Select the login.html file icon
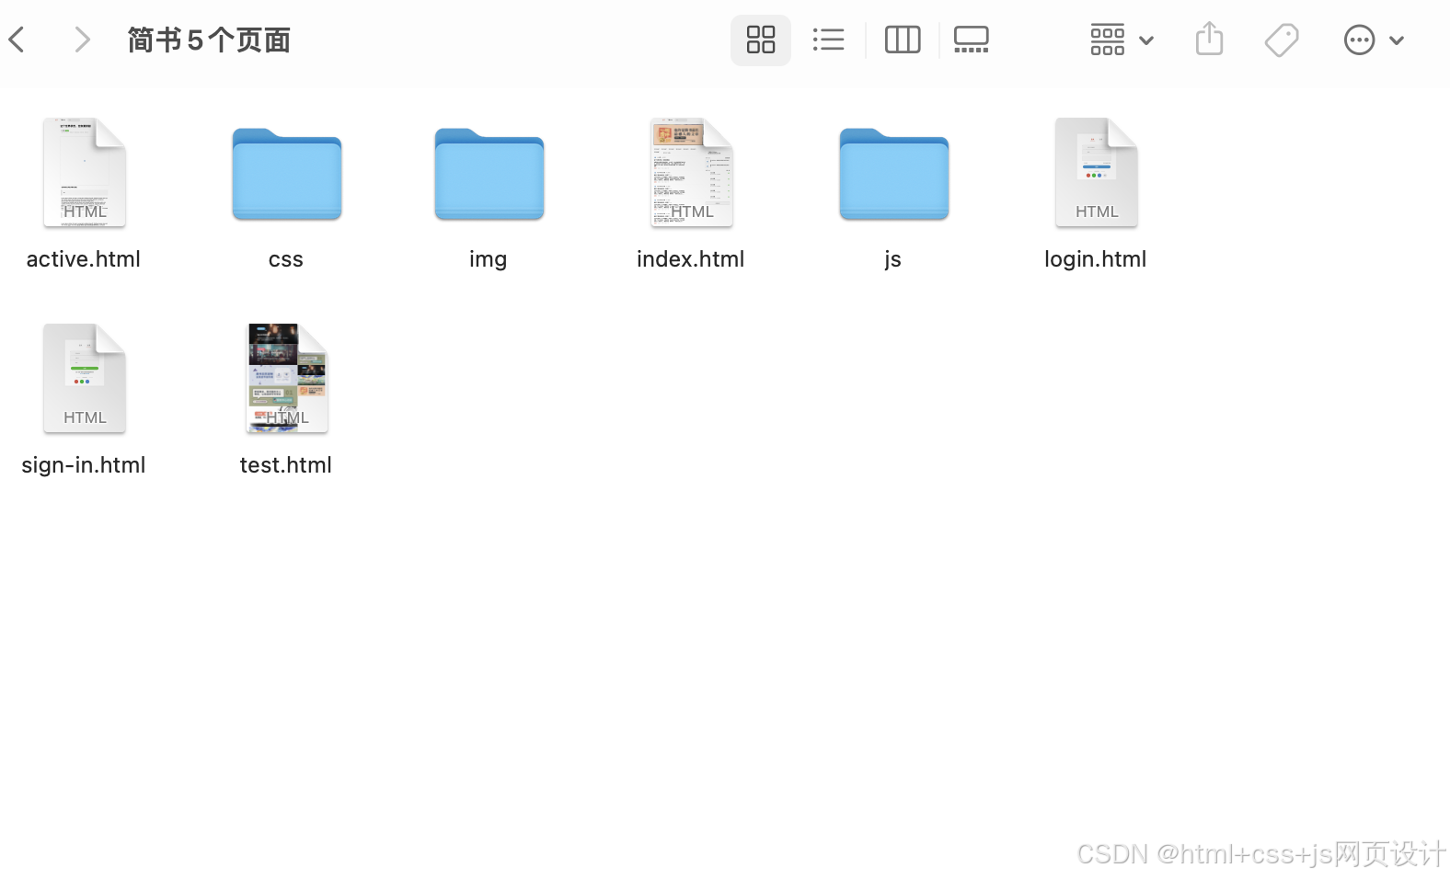The image size is (1450, 879). pyautogui.click(x=1097, y=173)
